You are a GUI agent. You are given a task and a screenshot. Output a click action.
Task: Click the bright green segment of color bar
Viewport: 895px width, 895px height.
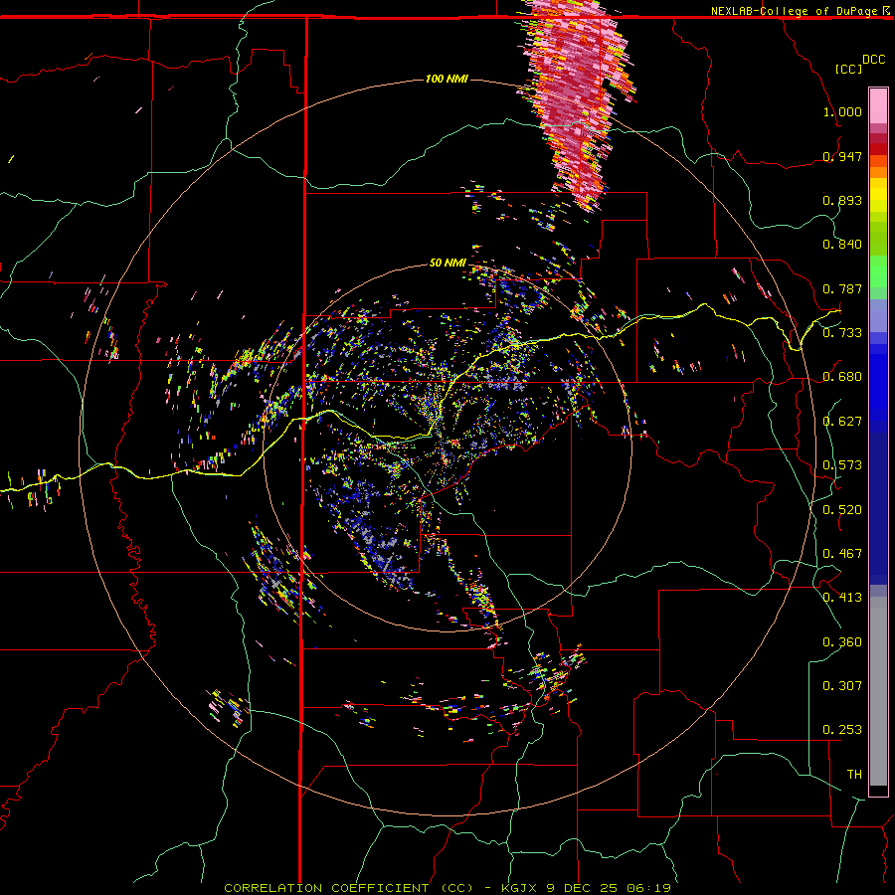point(878,271)
